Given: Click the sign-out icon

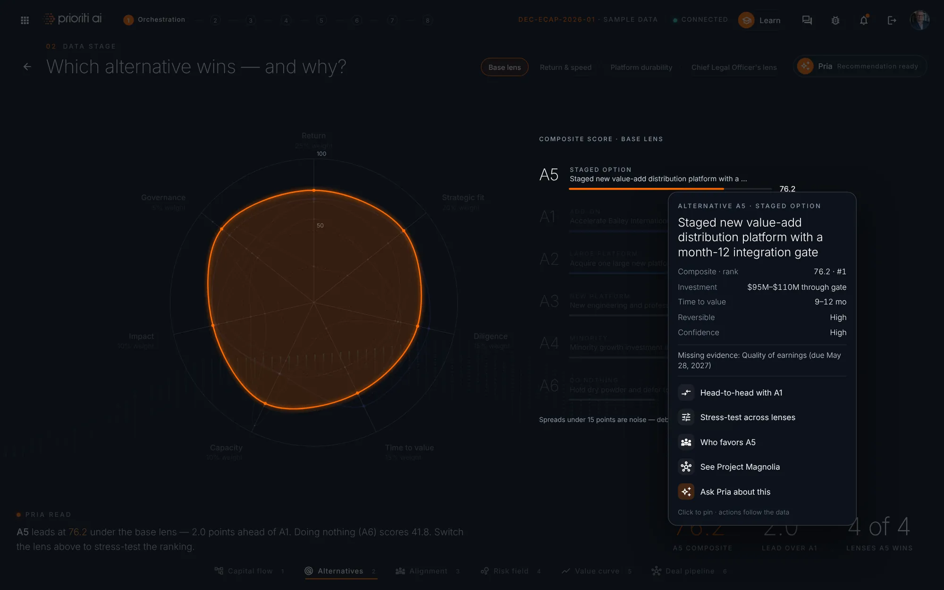Looking at the screenshot, I should pos(892,20).
